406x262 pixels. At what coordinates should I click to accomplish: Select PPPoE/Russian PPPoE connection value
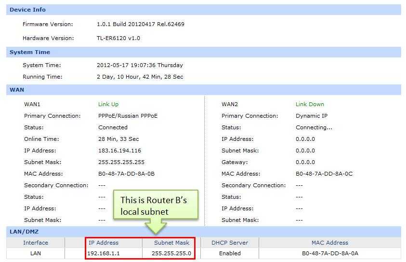coord(128,116)
